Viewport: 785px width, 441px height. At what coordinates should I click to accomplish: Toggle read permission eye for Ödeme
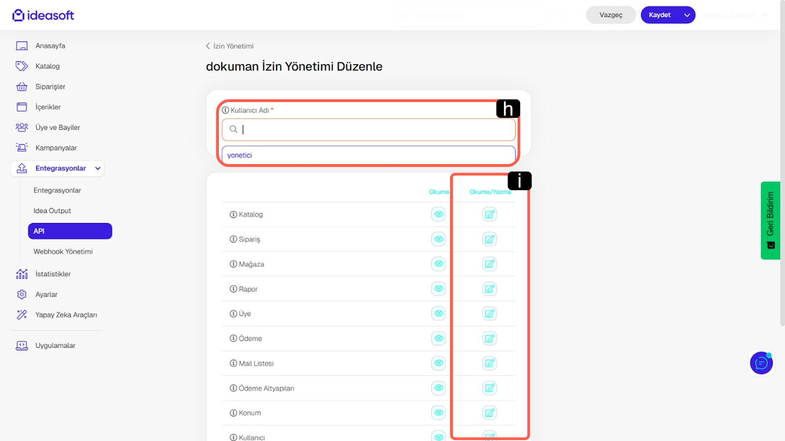click(x=438, y=338)
